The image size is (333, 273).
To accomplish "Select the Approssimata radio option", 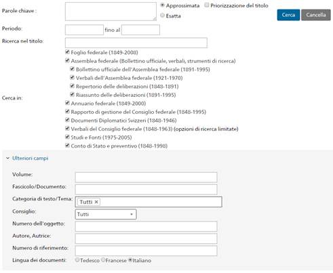I will click(162, 5).
